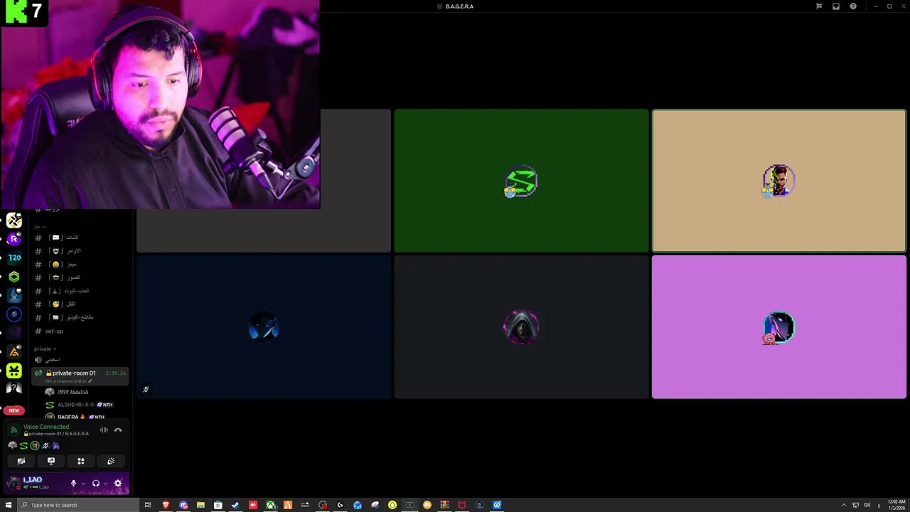Open the green stacked-layers server icon
The width and height of the screenshot is (910, 512).
(x=14, y=277)
